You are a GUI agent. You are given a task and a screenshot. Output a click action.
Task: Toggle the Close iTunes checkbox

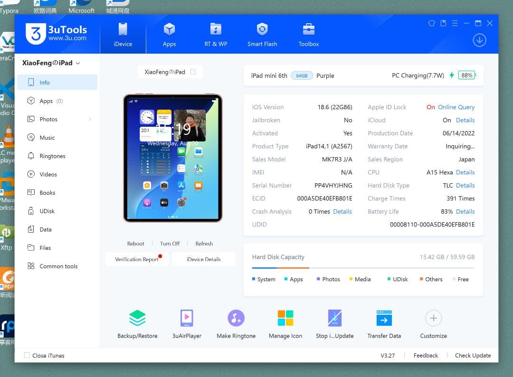pyautogui.click(x=27, y=355)
